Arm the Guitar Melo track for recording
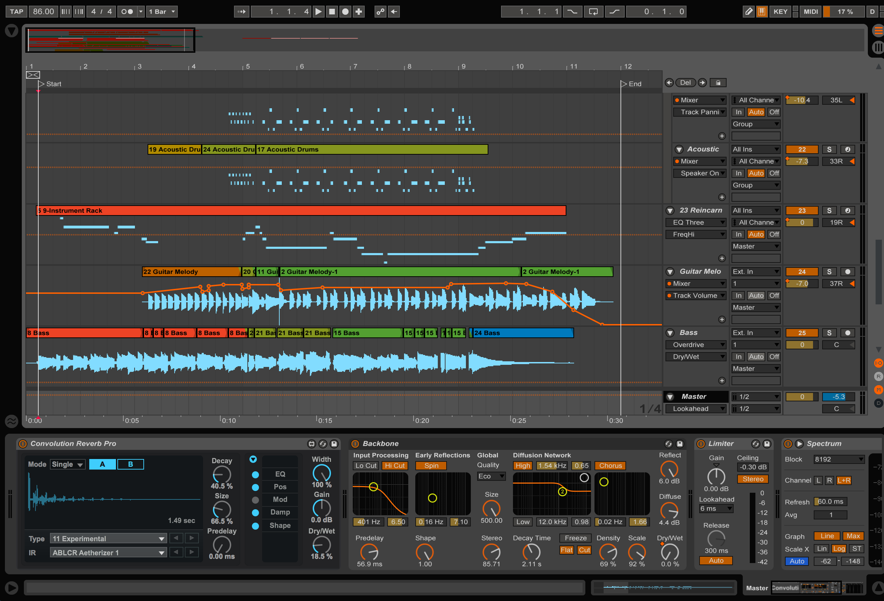The image size is (884, 601). coord(847,272)
